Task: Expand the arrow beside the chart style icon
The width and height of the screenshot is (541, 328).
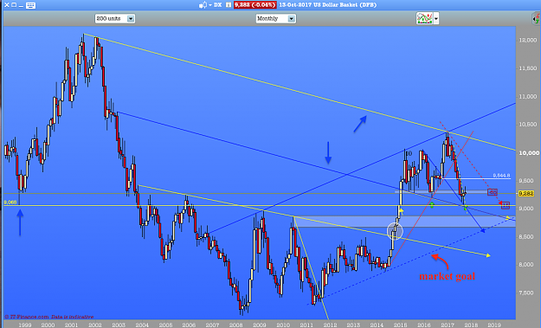Action: click(436, 18)
